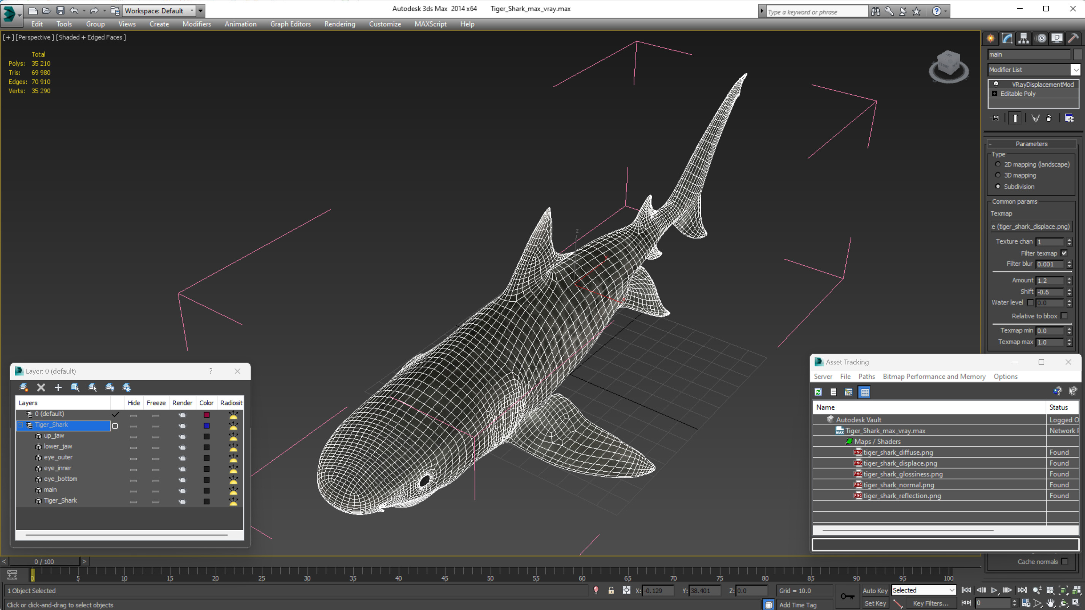The width and height of the screenshot is (1085, 610).
Task: Open Asset Tracking Paths menu
Action: [866, 376]
